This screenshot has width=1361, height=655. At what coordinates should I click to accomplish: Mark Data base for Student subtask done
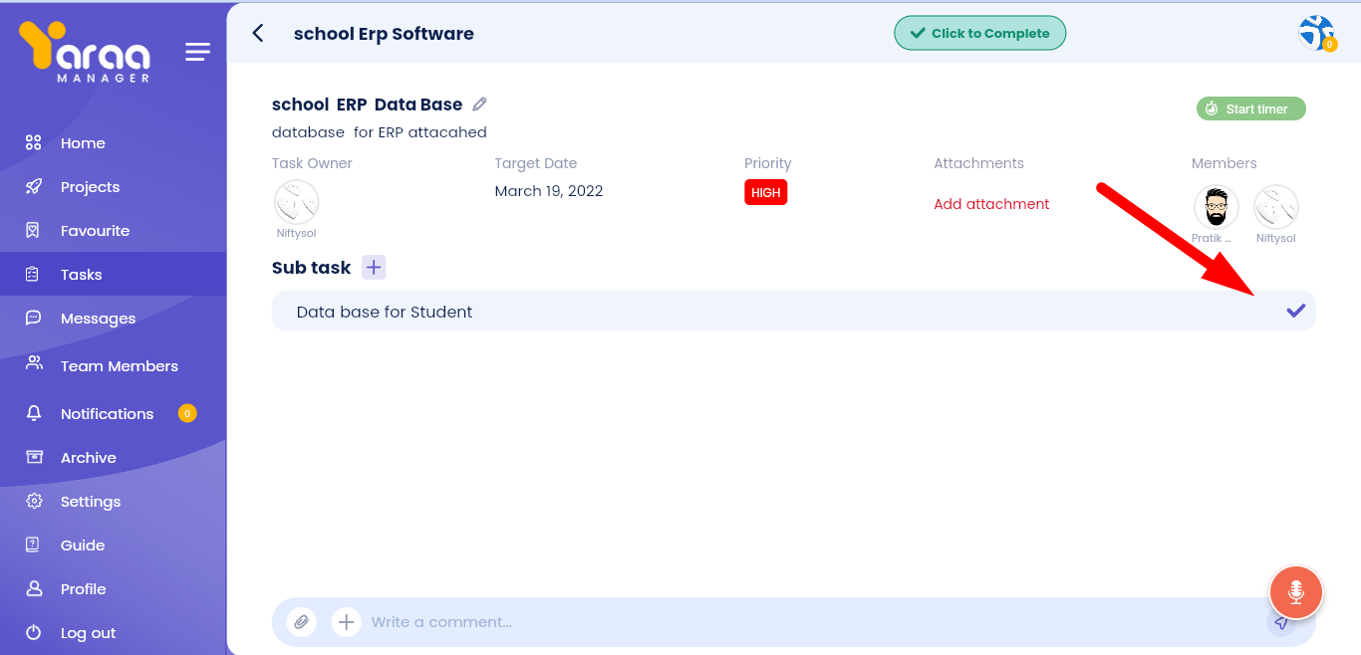point(1295,311)
